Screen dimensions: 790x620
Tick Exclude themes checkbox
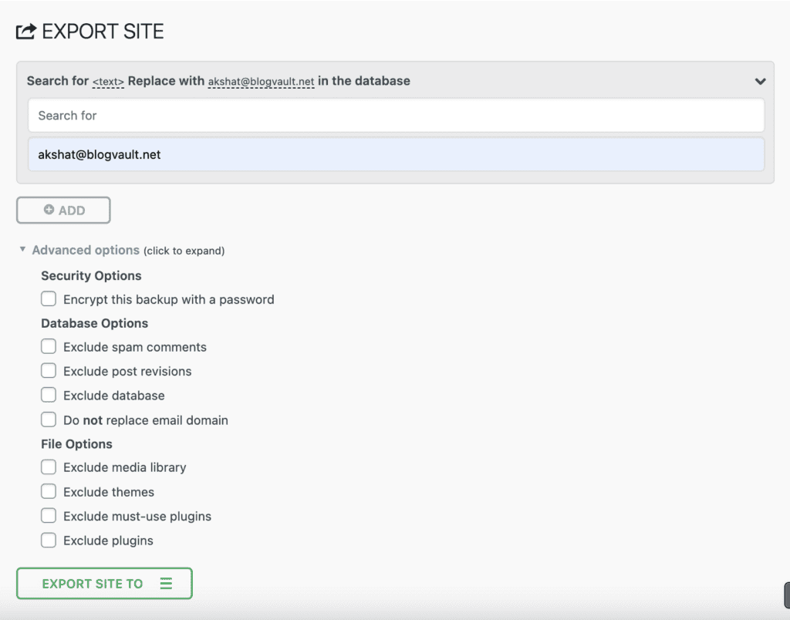[x=49, y=491]
